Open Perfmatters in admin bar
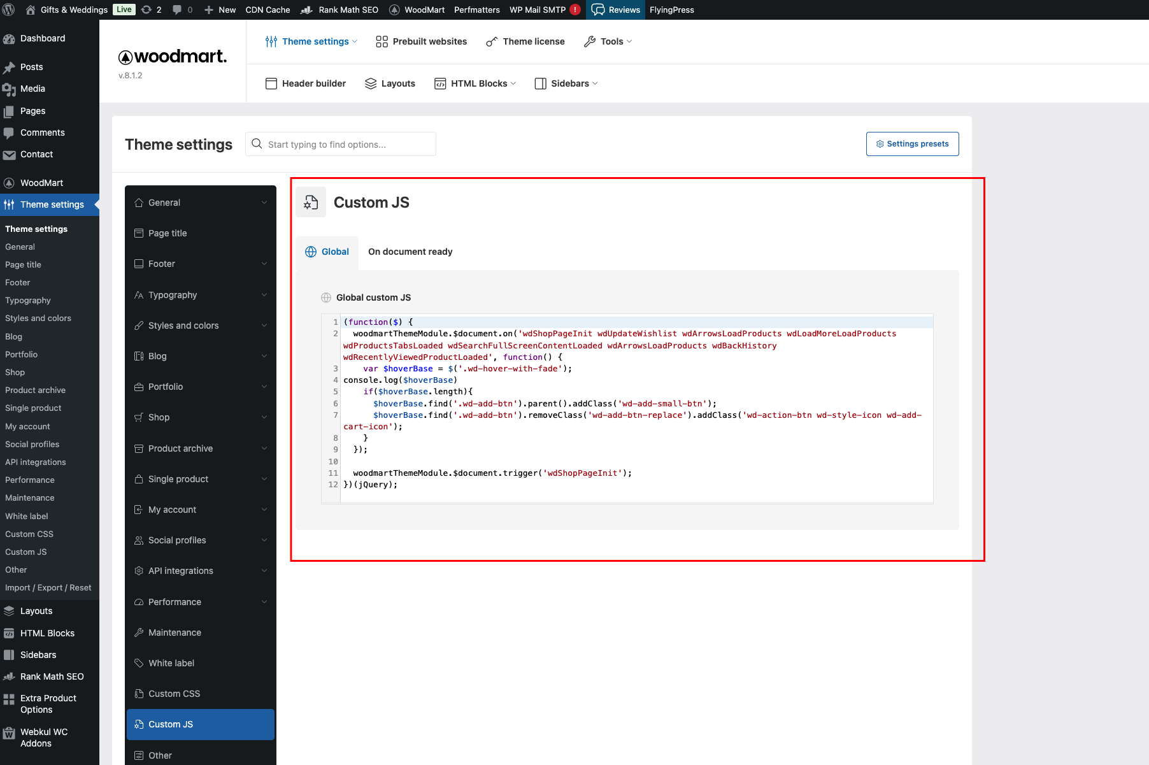The image size is (1149, 765). tap(477, 10)
